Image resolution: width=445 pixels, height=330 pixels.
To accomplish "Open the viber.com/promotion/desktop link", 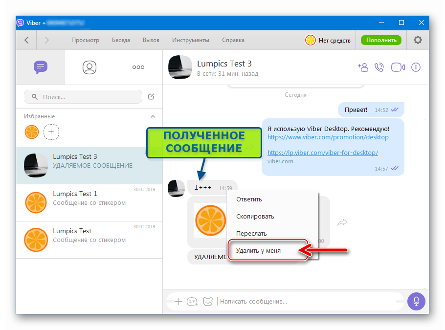I will click(328, 137).
